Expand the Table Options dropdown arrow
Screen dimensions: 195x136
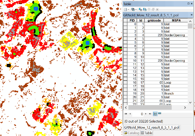pyautogui.click(x=129, y=9)
